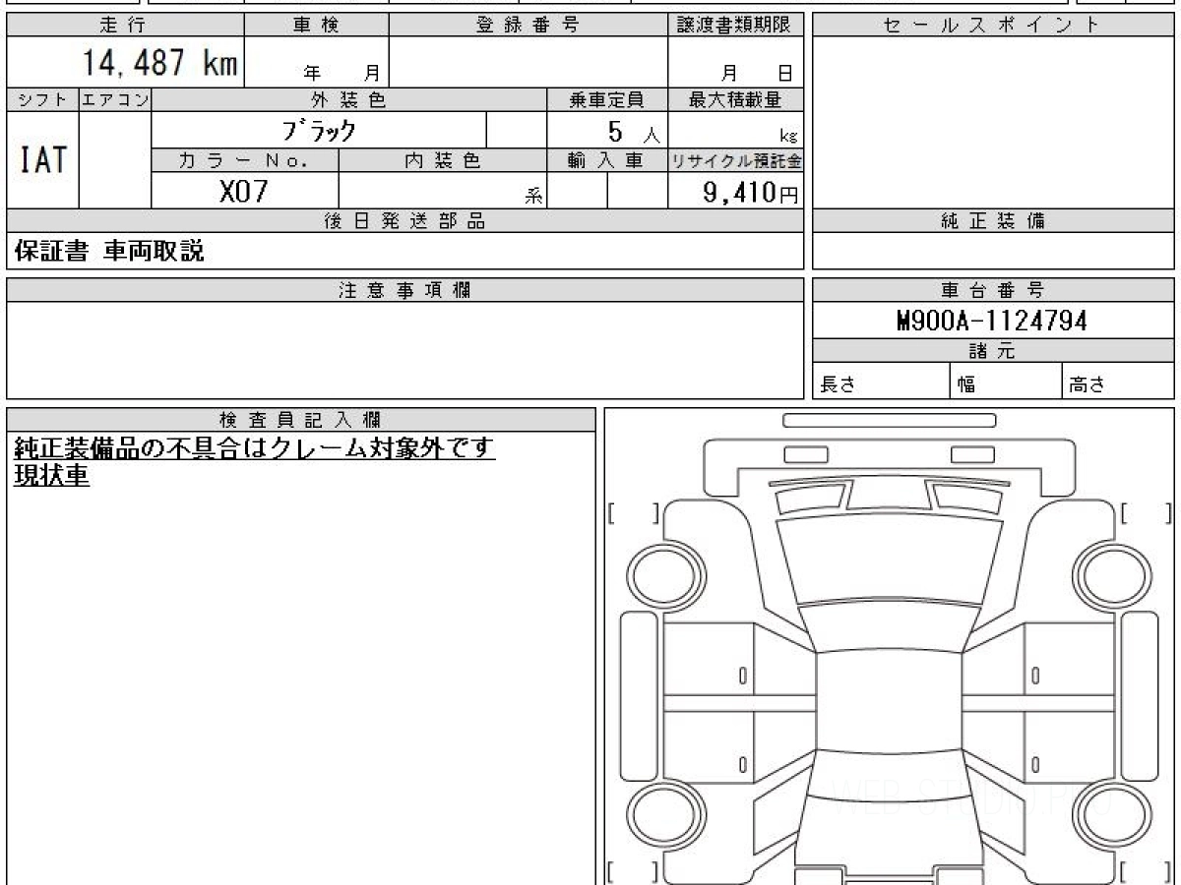This screenshot has width=1181, height=885.
Task: Click the rear-left wheel on car diagram
Action: coord(667,815)
